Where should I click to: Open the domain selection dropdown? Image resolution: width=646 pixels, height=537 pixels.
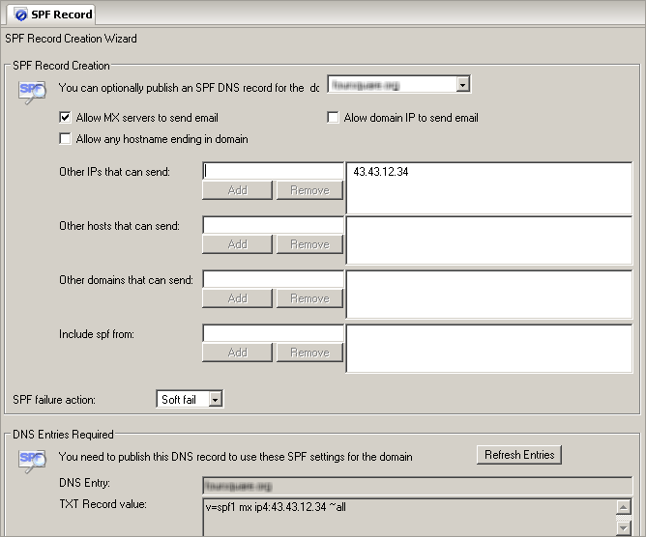click(x=462, y=85)
